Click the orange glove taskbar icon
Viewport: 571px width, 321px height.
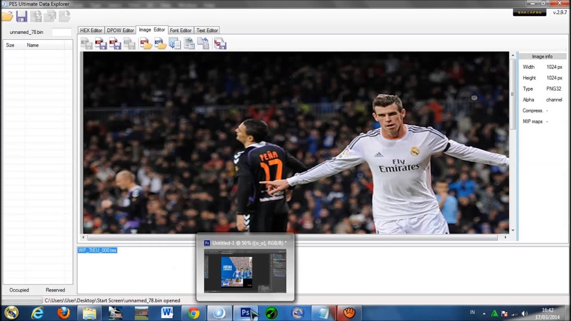pyautogui.click(x=349, y=313)
